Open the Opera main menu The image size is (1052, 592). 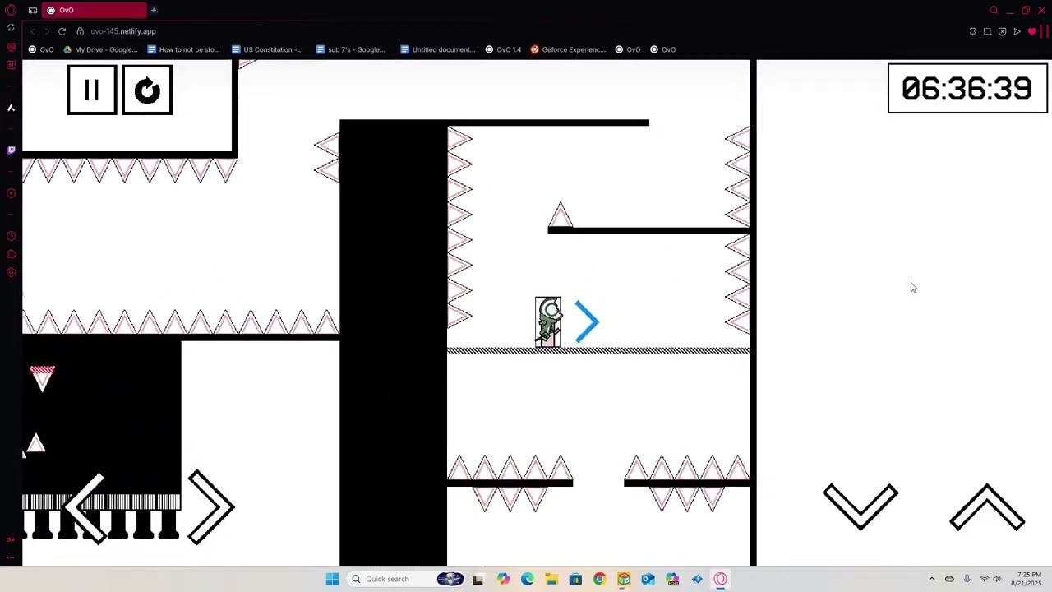coord(11,10)
